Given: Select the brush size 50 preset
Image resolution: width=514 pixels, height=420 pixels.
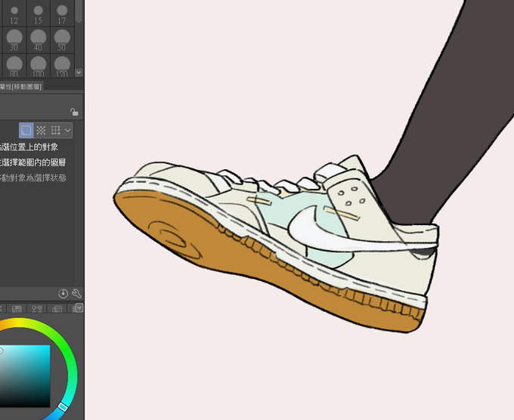Looking at the screenshot, I should 62,40.
